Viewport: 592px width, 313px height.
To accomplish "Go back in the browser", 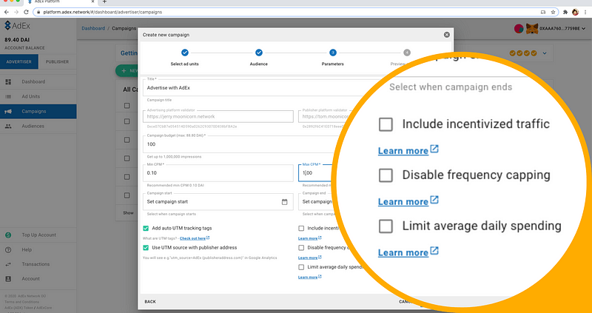I will click(7, 12).
